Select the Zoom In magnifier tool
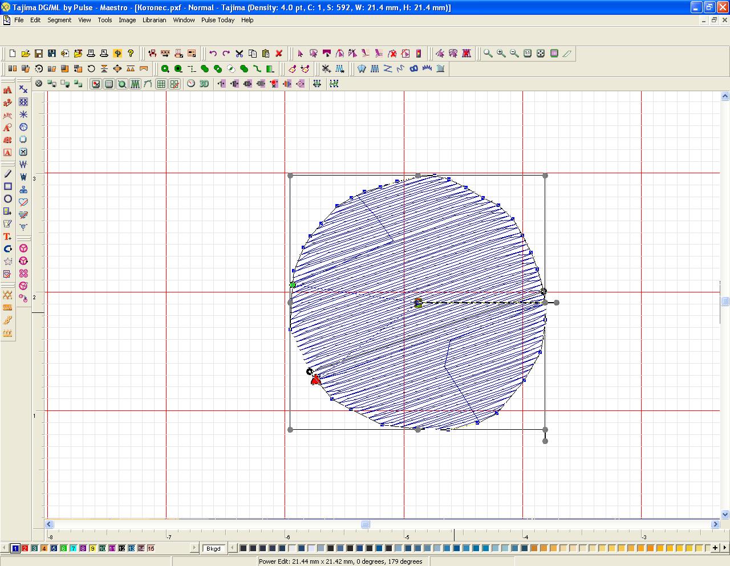The height and width of the screenshot is (566, 730). [501, 54]
